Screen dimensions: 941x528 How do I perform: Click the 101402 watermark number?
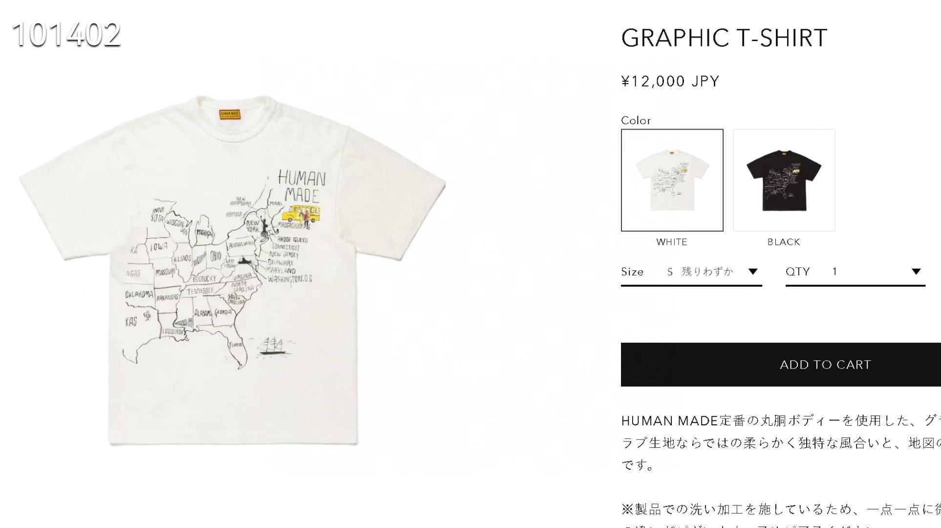click(x=66, y=34)
